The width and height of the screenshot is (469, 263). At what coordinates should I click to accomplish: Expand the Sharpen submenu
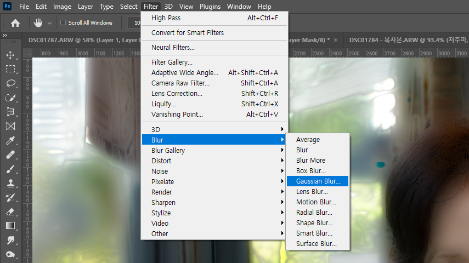(214, 203)
